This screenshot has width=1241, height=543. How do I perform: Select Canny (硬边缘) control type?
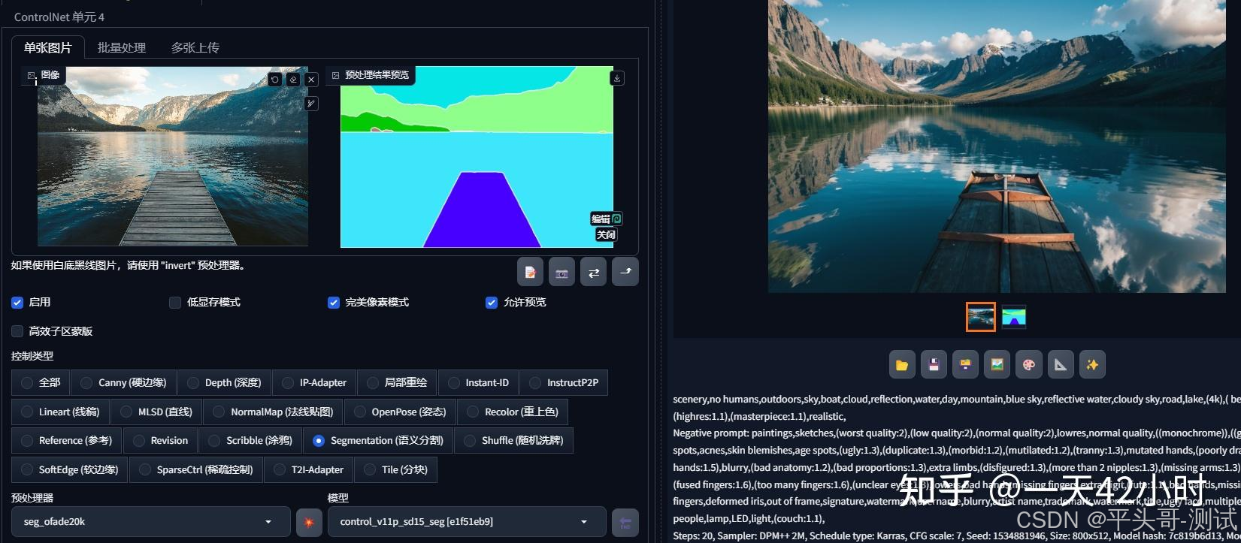(x=123, y=382)
